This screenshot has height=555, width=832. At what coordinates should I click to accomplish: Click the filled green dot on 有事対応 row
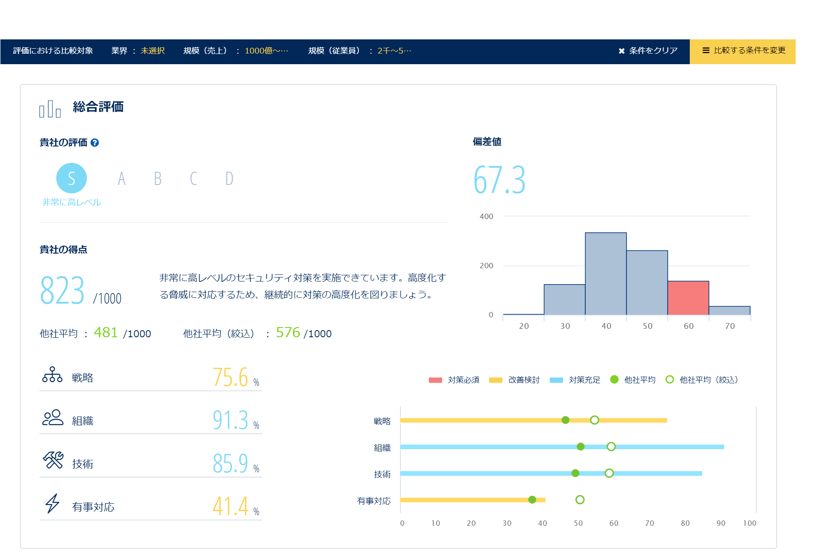coord(532,500)
